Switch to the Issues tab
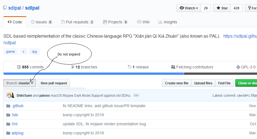The image size is (257, 139). point(42,22)
